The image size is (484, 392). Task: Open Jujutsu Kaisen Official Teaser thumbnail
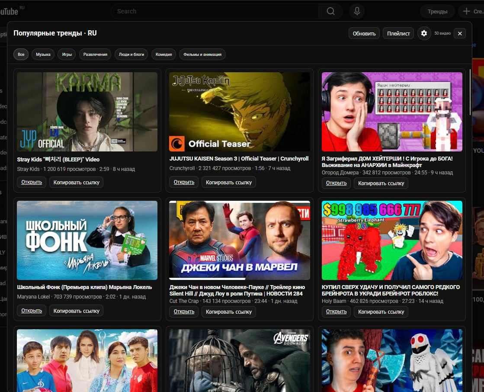(240, 112)
